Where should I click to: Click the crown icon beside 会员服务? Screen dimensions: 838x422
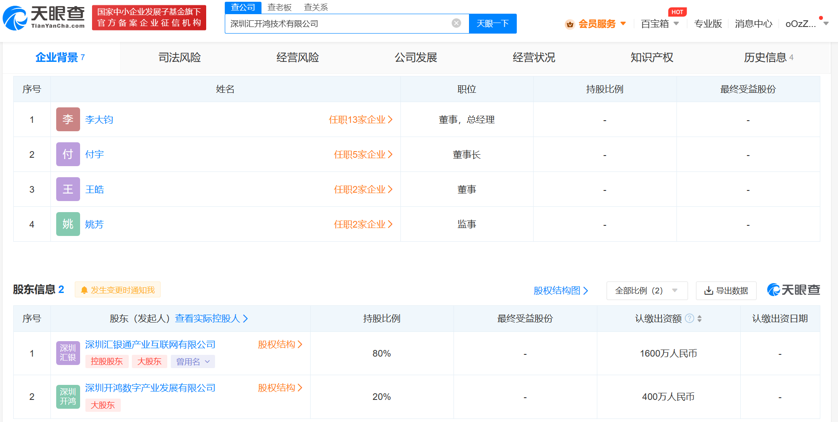[570, 24]
